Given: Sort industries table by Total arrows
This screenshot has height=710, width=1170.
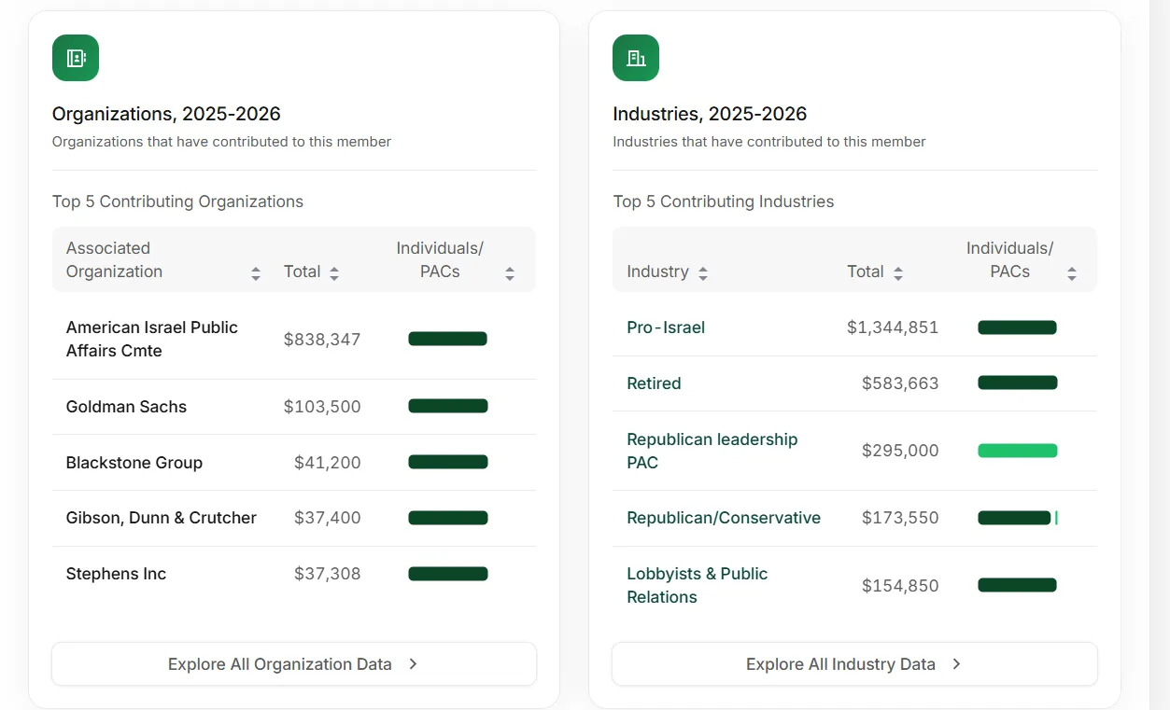Looking at the screenshot, I should tap(898, 273).
